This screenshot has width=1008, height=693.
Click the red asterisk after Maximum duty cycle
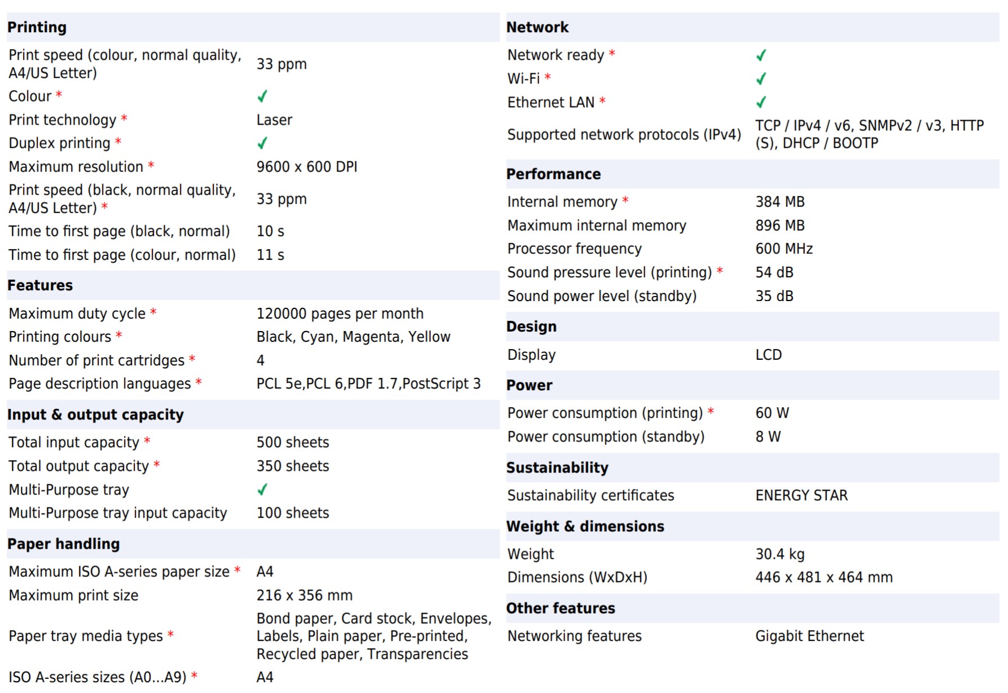pos(153,312)
